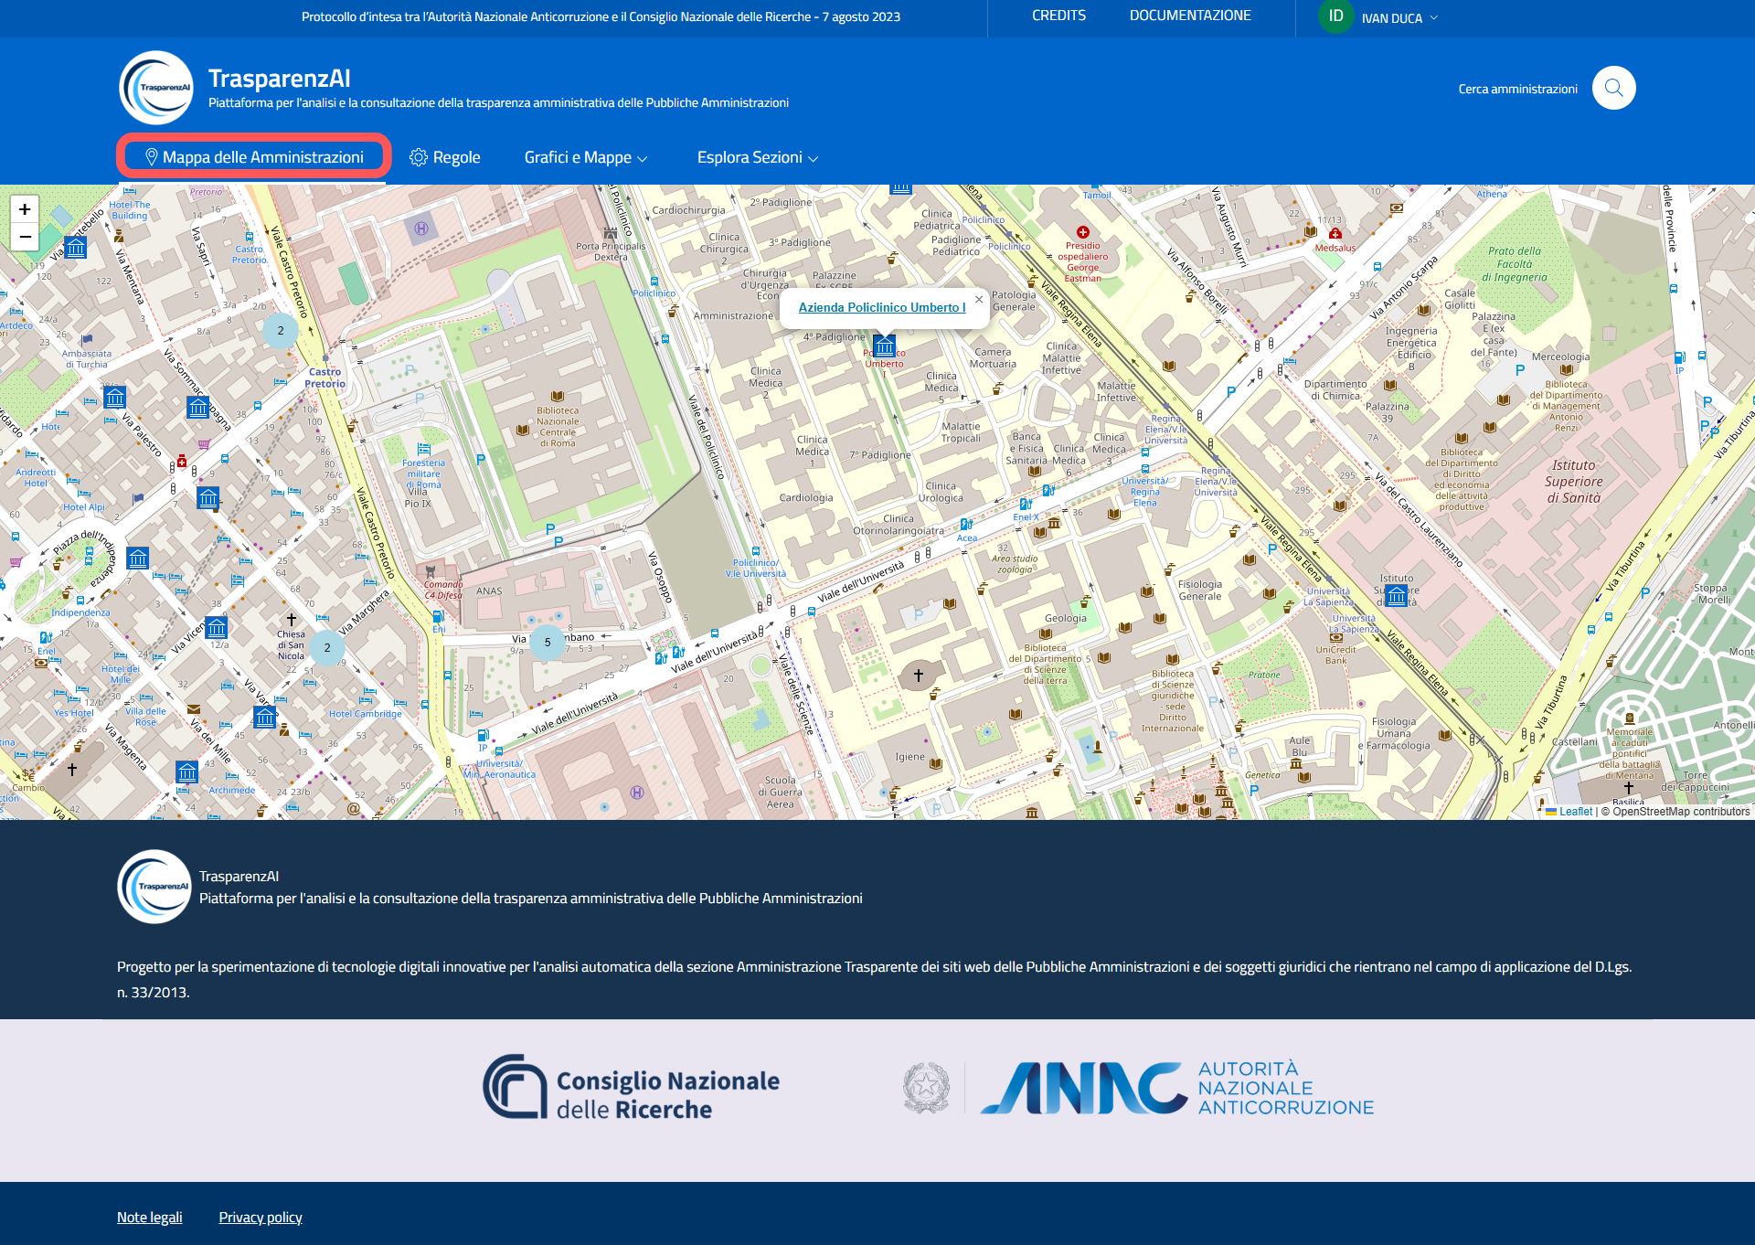This screenshot has height=1245, width=1755.
Task: Select the administration marker right of Hotel Alpi
Action: pyautogui.click(x=208, y=498)
